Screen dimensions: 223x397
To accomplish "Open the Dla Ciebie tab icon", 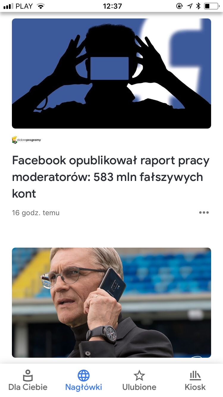I will point(28,376).
